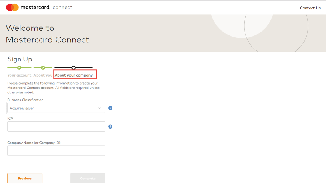Viewport: 326px width, 188px height.
Task: Click the 'Please complete the following information' paragraph
Action: (x=53, y=88)
